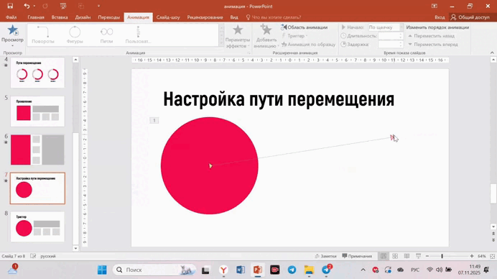Screen dimensions: 497x279
Task: Expand the animation gallery More arrow
Action: tap(221, 43)
